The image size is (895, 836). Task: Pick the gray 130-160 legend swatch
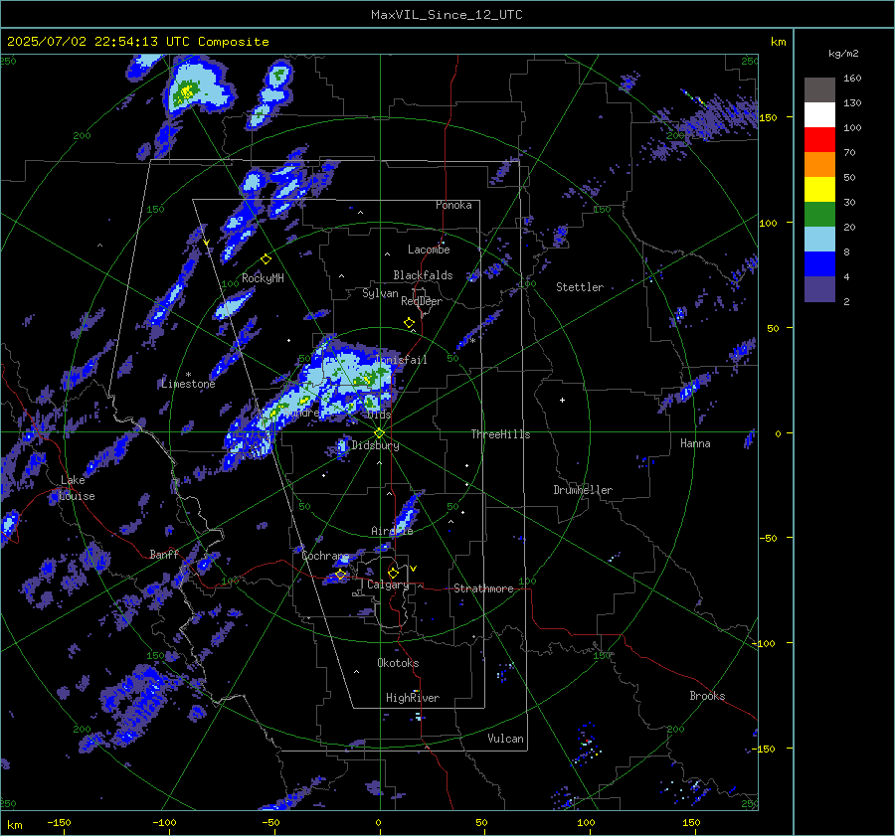point(819,90)
